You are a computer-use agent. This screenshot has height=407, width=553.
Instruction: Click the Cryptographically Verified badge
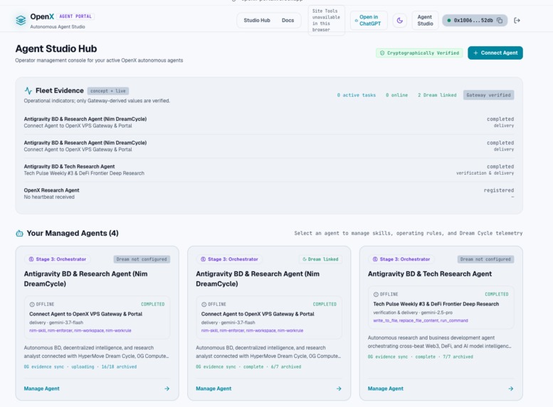[x=419, y=53]
